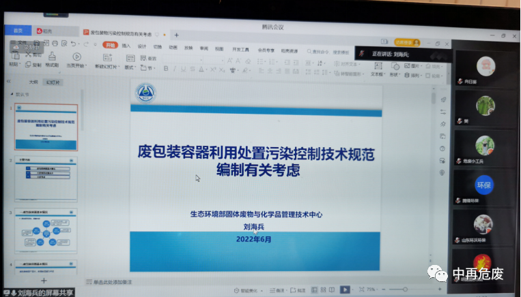Viewport: 521px width, 297px height.
Task: Start slideshow with the status bar play icon
Action: (x=344, y=290)
